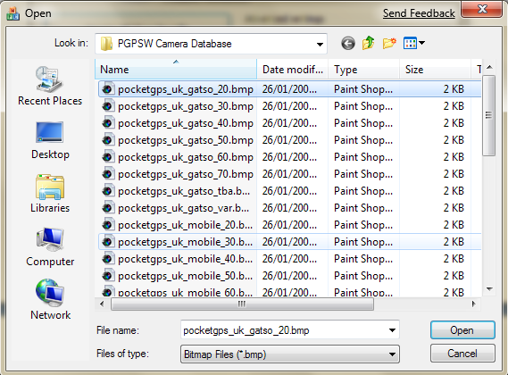Select the pocketgps_uk_mobile_20 file name
The image size is (508, 375).
[x=185, y=225]
